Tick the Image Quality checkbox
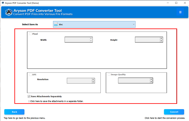 109,75
